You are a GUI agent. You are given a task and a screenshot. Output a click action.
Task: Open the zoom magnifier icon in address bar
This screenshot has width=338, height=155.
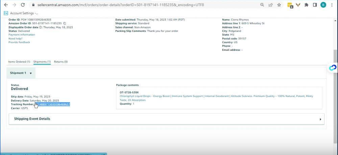pyautogui.click(x=262, y=5)
